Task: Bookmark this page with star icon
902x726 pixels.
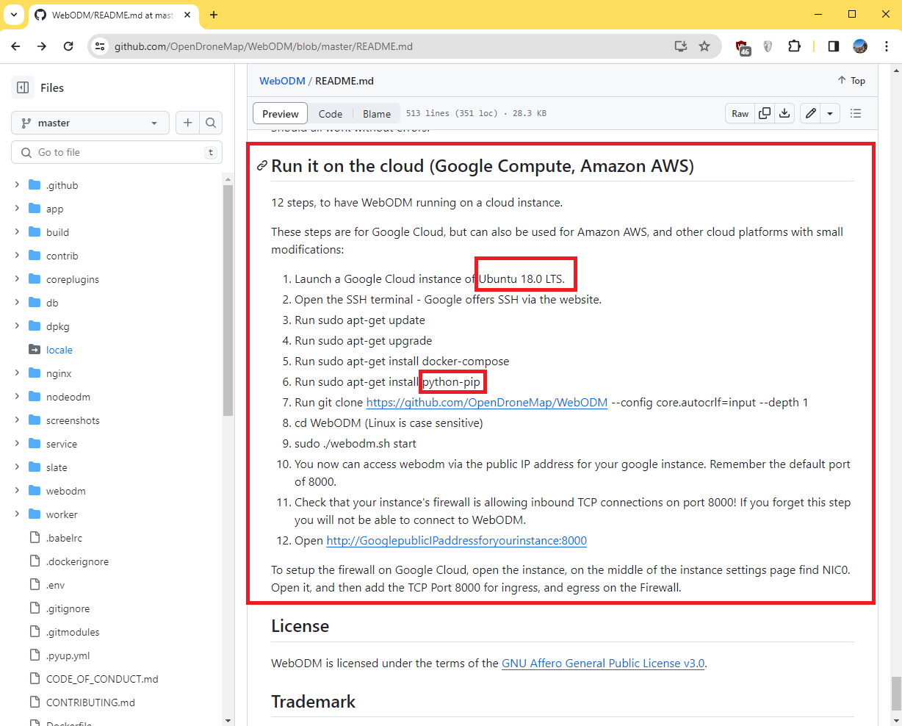Action: click(x=704, y=46)
